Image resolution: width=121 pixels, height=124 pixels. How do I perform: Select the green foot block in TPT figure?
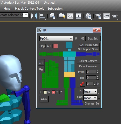(x=62, y=104)
